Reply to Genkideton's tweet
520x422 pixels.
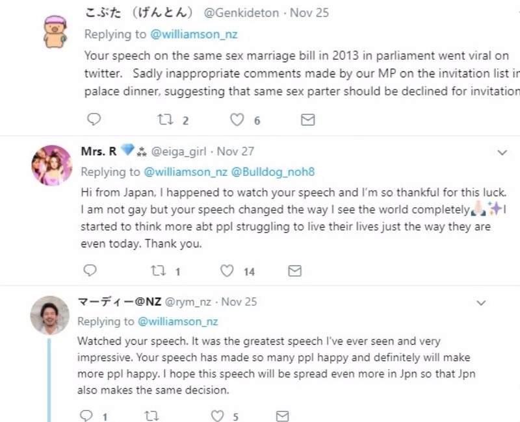(x=93, y=120)
